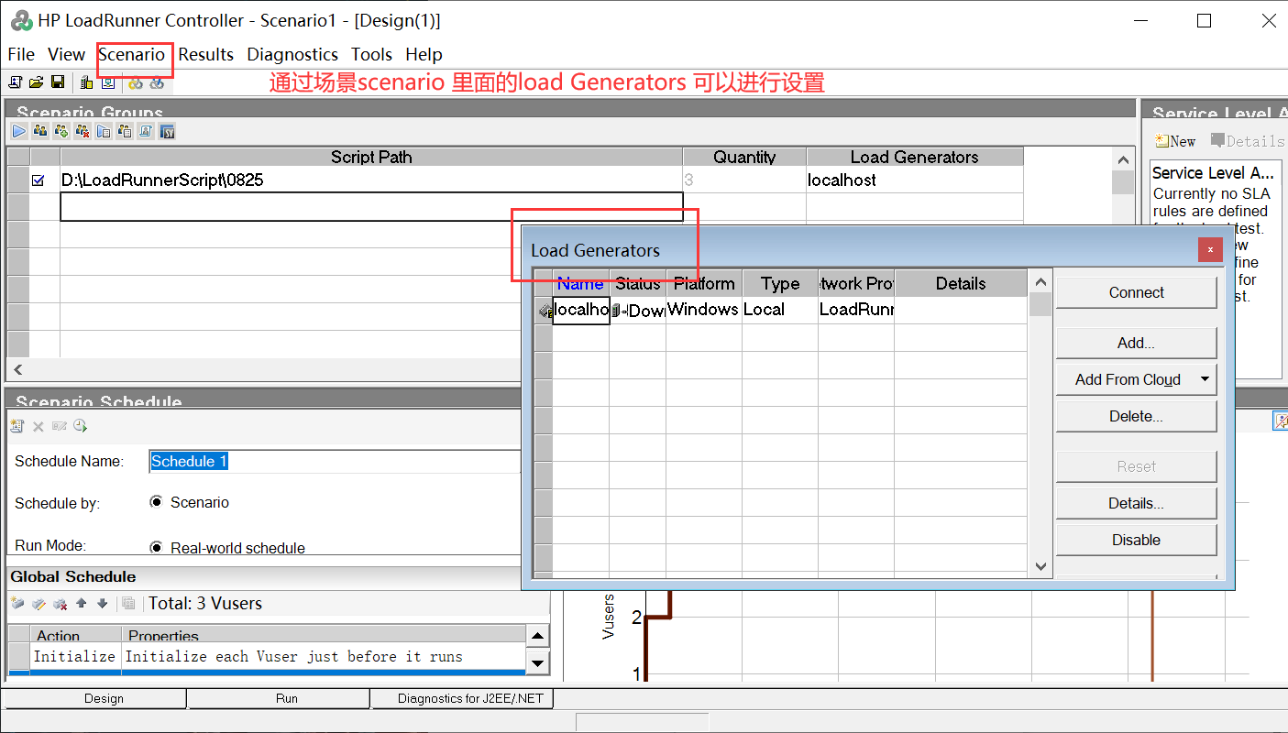Switch to the Design tab

pos(104,698)
